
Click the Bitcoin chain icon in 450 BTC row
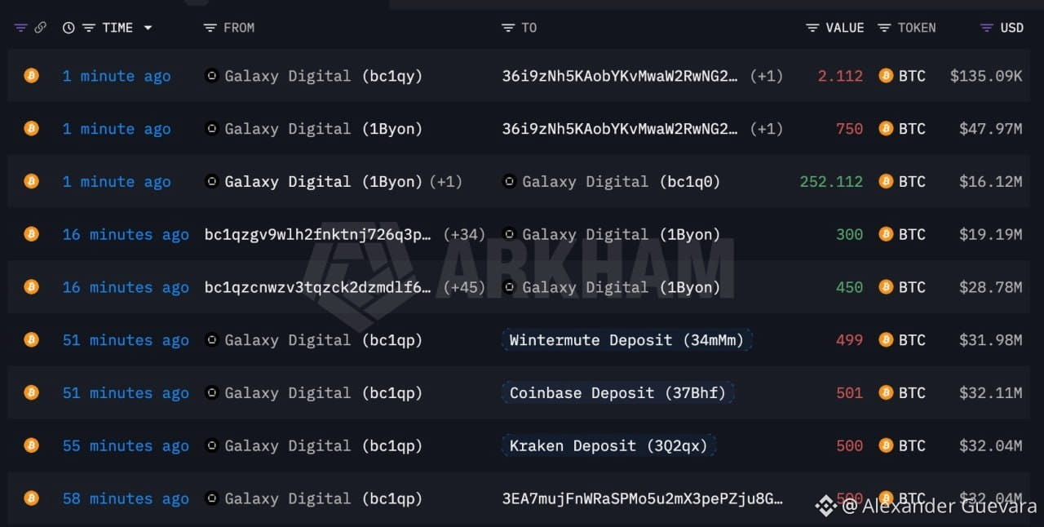click(x=31, y=287)
